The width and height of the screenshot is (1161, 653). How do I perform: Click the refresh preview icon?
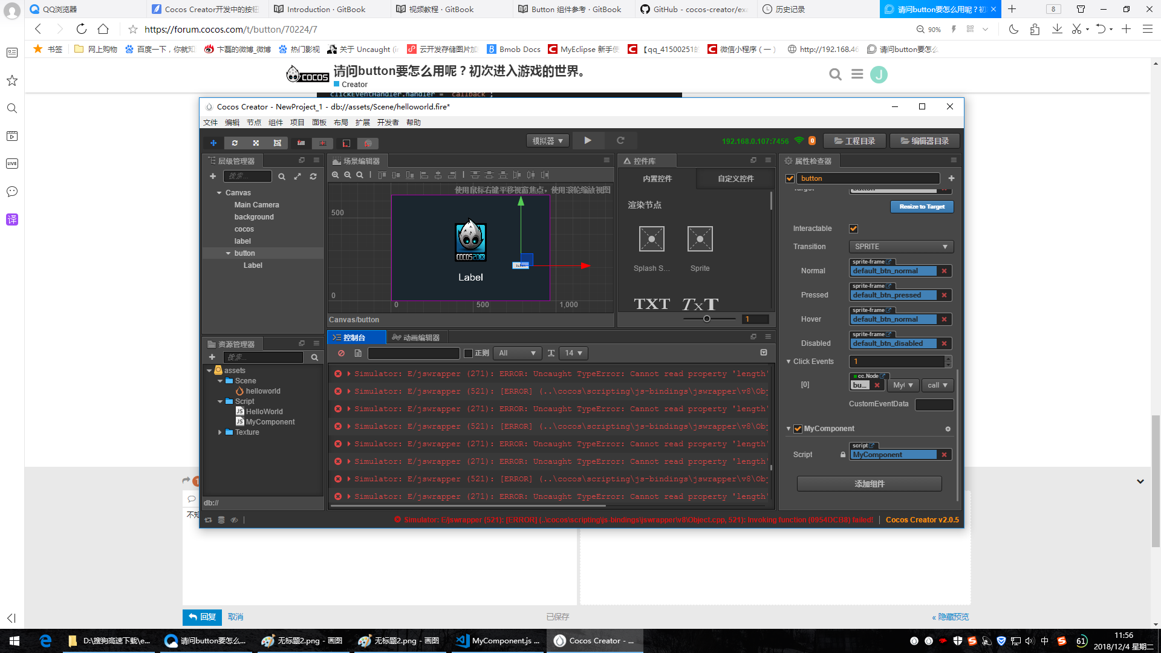[x=620, y=140]
